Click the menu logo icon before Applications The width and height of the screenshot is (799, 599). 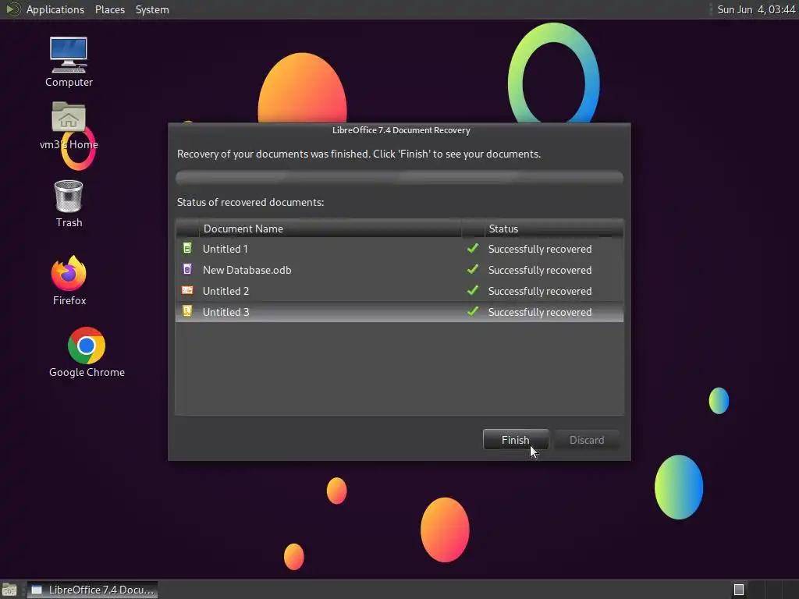(13, 9)
